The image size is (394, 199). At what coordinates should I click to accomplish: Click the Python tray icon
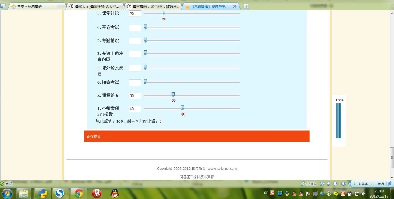coord(287,193)
